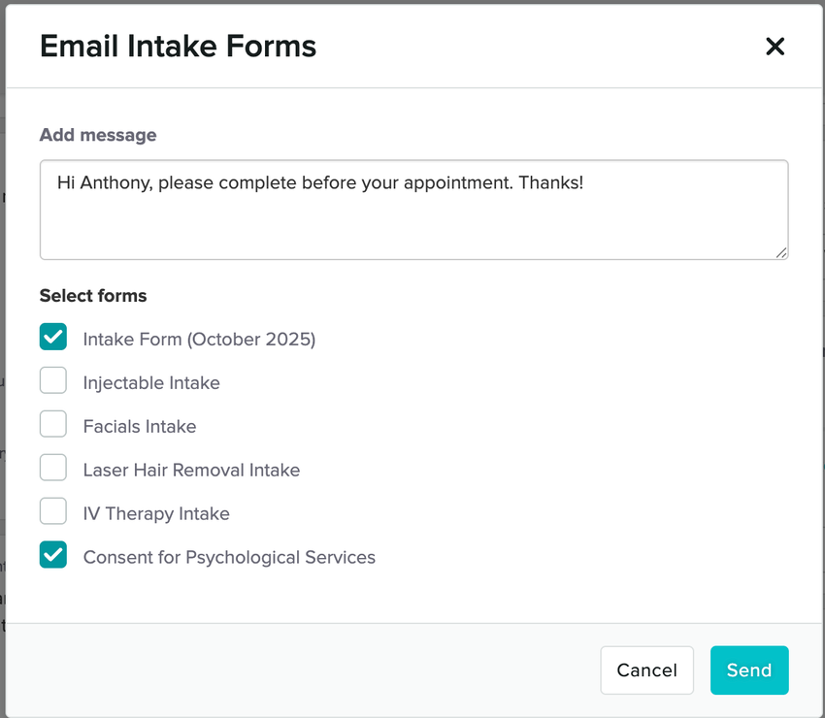Check the Laser Hair Removal Intake box
Viewport: 825px width, 718px height.
[53, 468]
